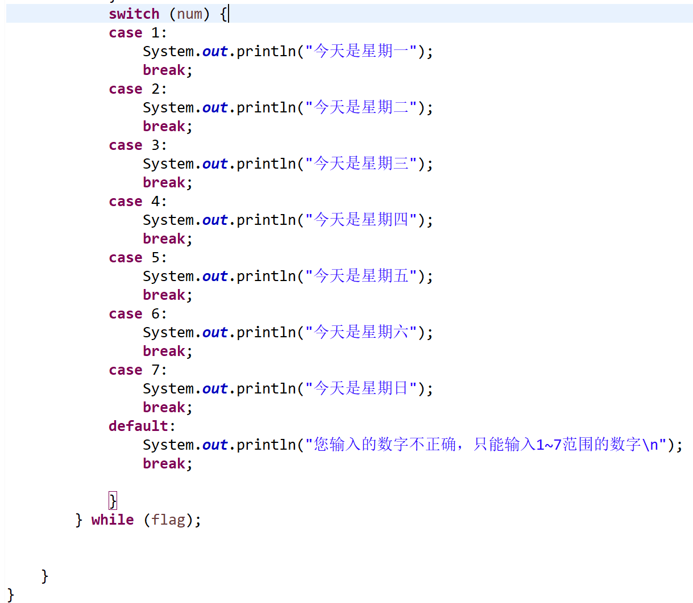Click the break statement under case 7
The height and width of the screenshot is (603, 693).
168,407
